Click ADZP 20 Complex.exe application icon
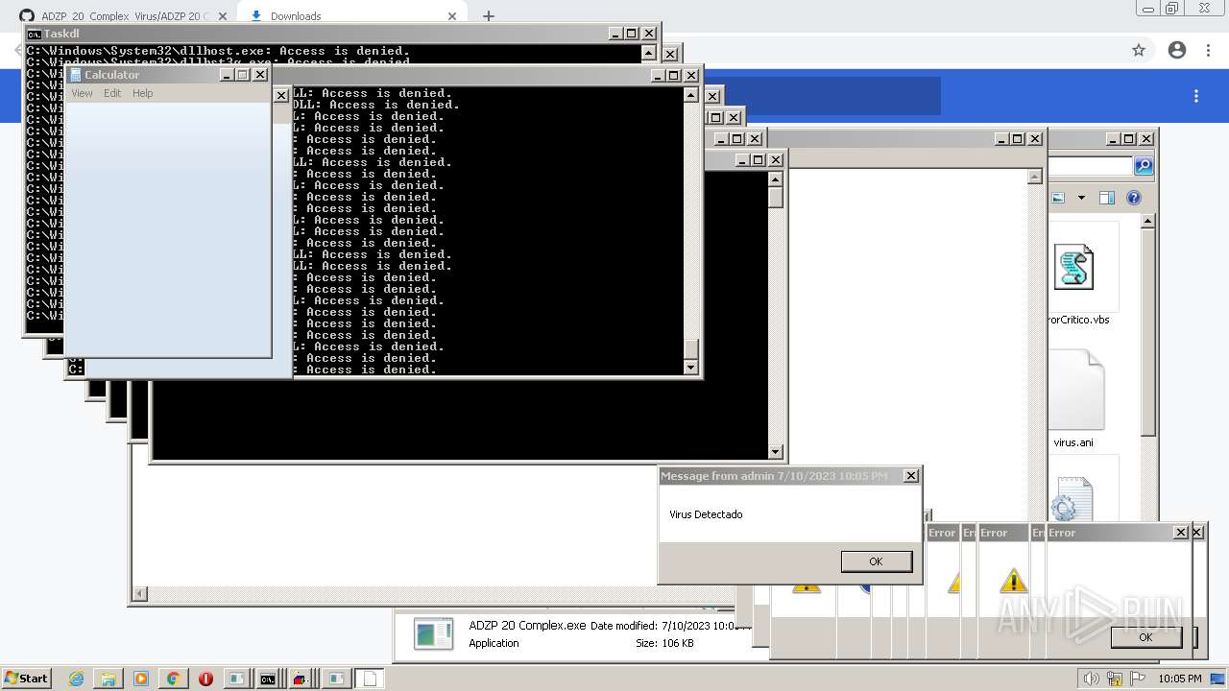The width and height of the screenshot is (1229, 691). [x=433, y=633]
